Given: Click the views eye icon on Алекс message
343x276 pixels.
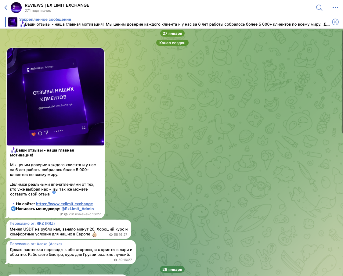Looking at the screenshot, I should [x=115, y=260].
